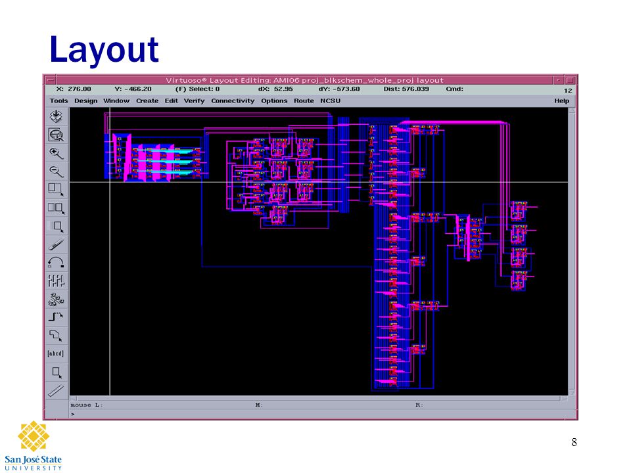
Task: Open the Connectivity menu
Action: pos(233,101)
